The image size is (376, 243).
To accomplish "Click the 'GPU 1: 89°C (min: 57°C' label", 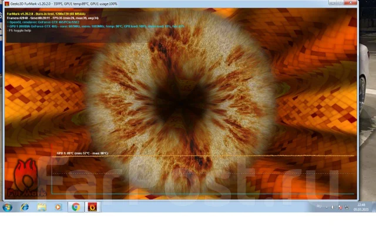I will [82, 153].
